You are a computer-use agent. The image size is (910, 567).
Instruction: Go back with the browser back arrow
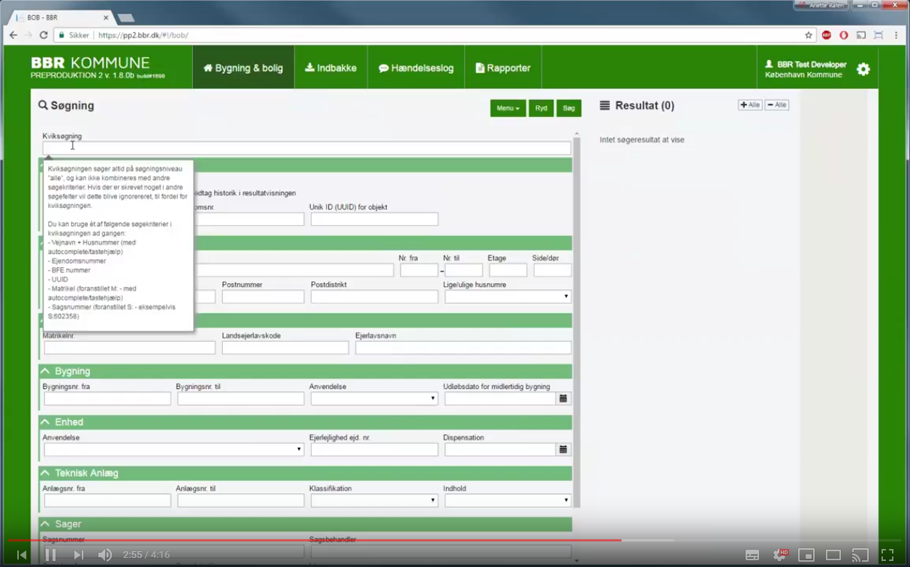point(13,35)
